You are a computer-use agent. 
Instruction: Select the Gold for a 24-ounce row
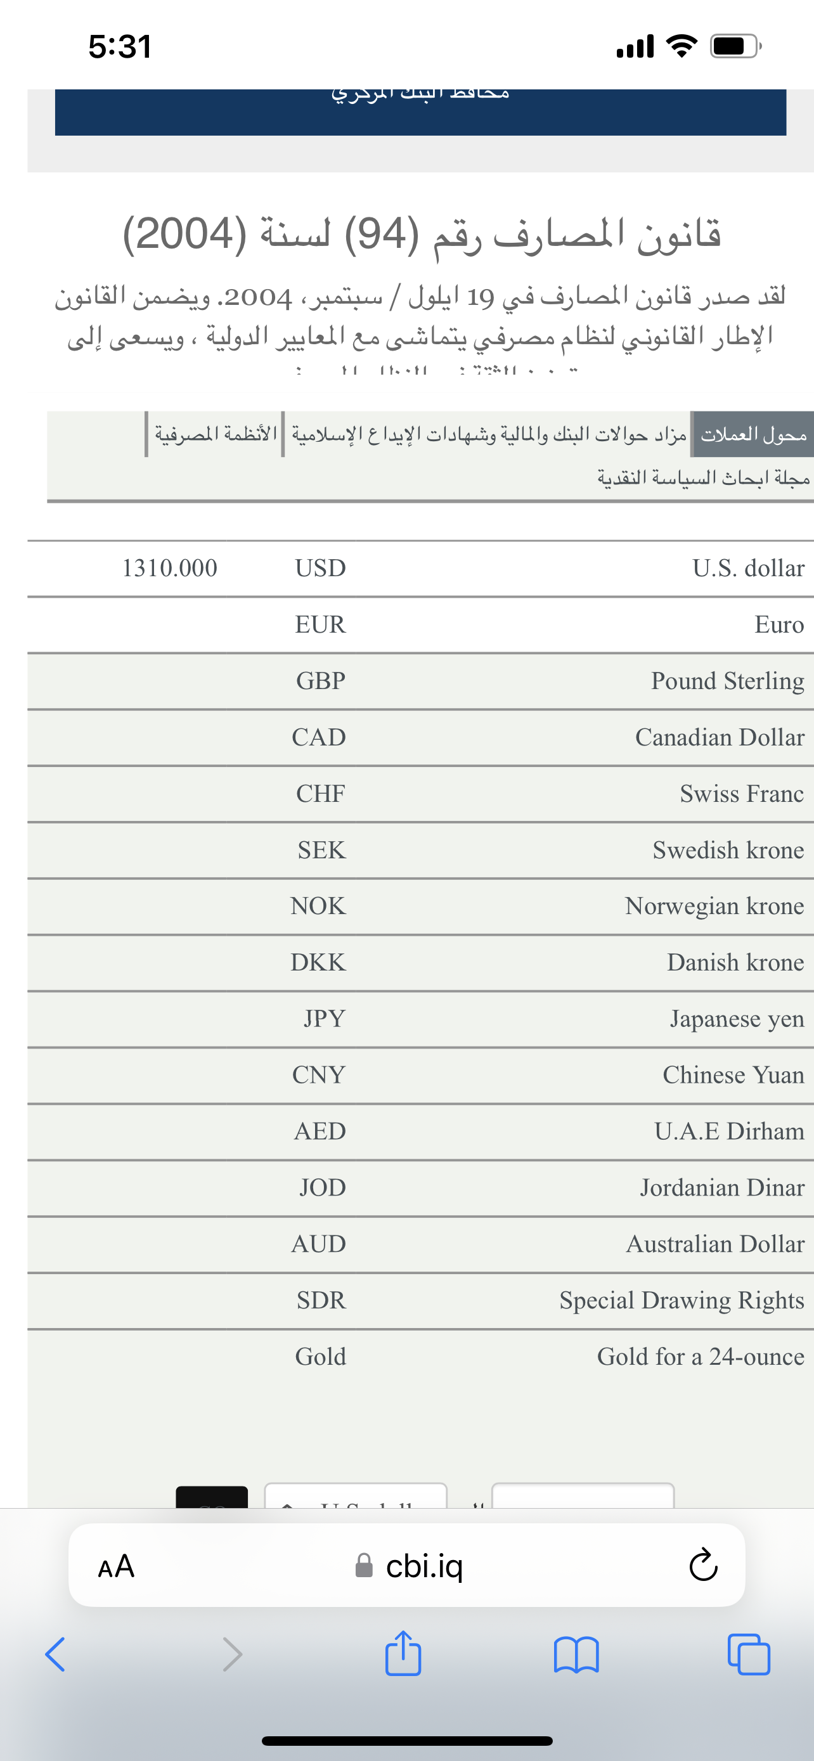tap(420, 1357)
